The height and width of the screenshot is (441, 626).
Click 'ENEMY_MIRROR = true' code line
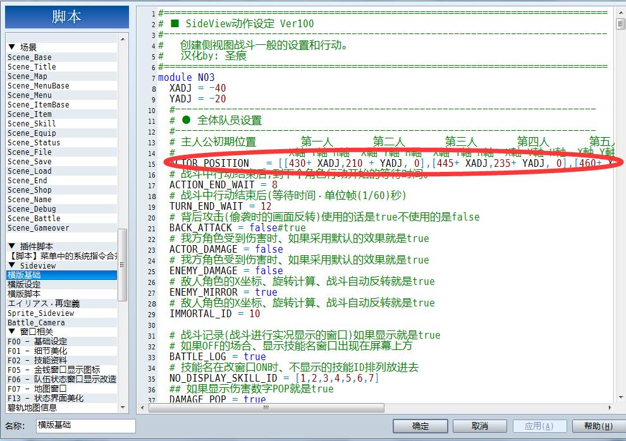tap(223, 293)
